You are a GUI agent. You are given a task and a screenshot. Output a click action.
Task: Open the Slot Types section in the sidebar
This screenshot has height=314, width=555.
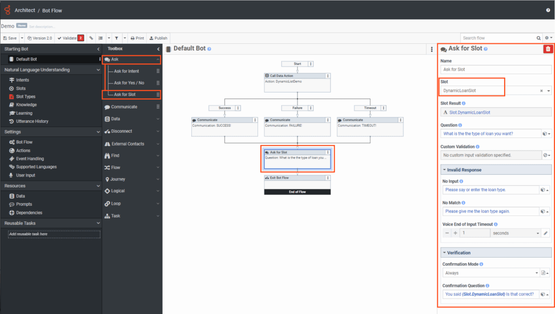tap(25, 96)
